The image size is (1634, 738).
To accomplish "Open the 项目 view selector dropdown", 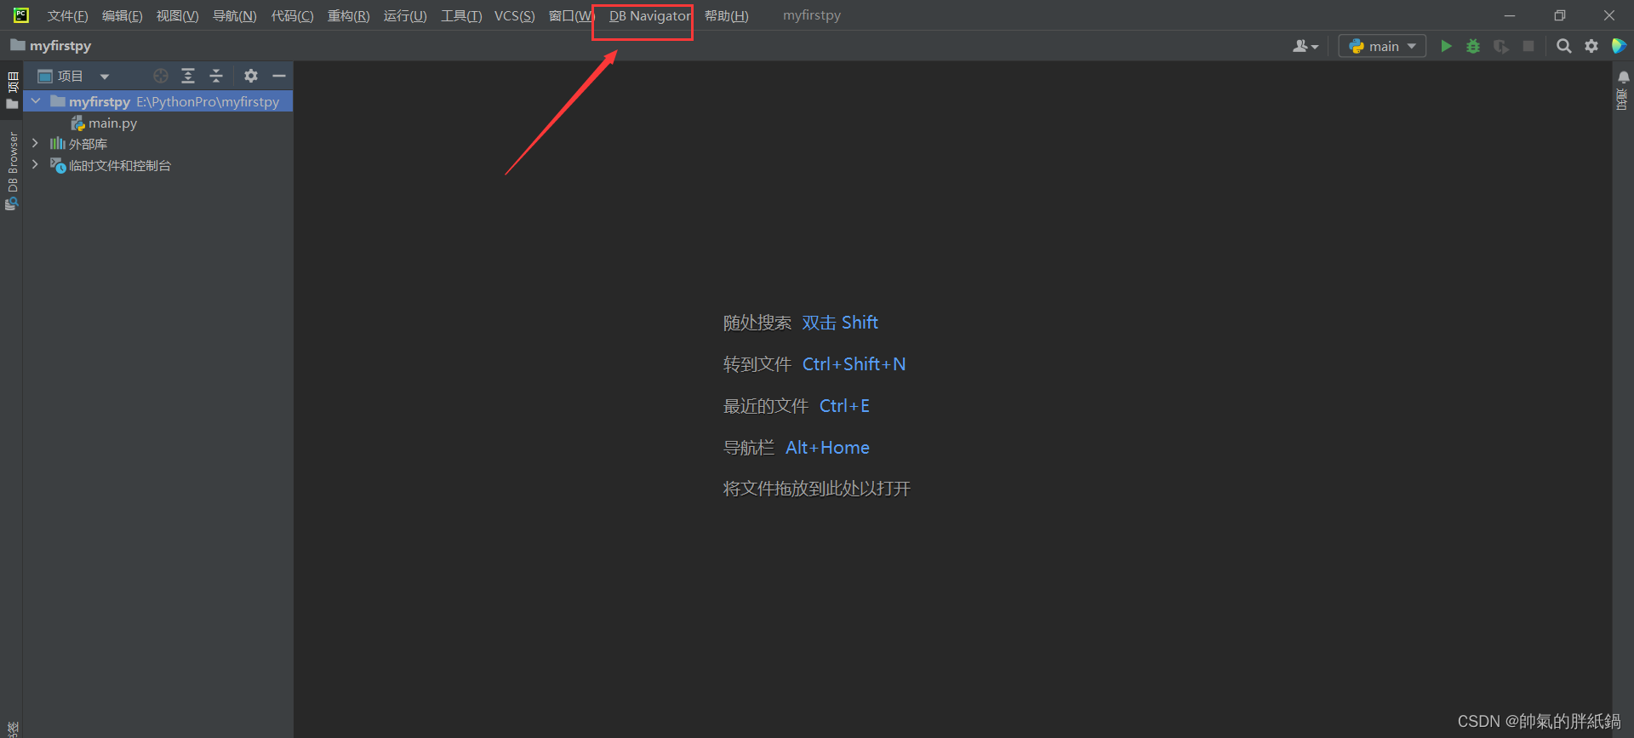I will (74, 76).
